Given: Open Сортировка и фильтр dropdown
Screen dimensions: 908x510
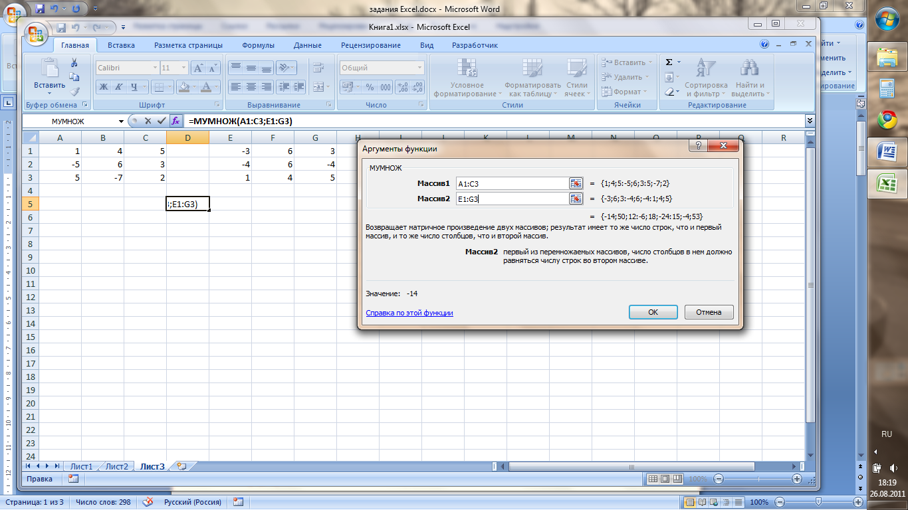Looking at the screenshot, I should coord(706,78).
